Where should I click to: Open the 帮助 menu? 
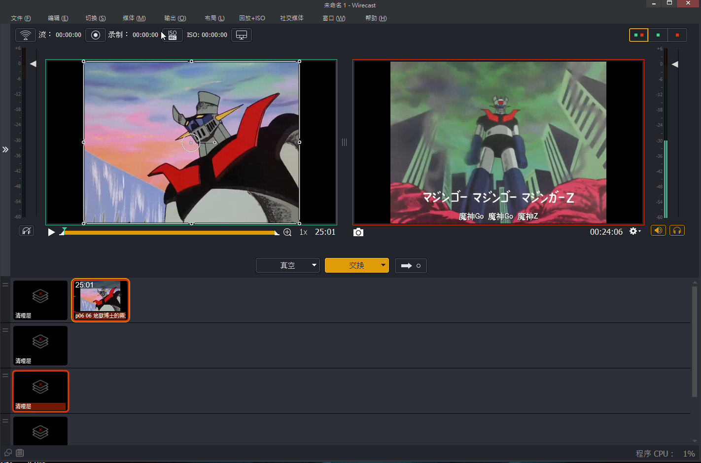coord(376,18)
